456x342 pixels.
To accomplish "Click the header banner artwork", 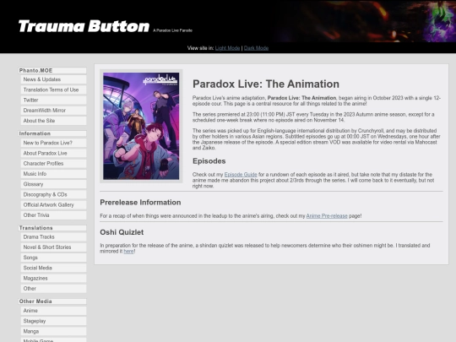I will coord(365,21).
